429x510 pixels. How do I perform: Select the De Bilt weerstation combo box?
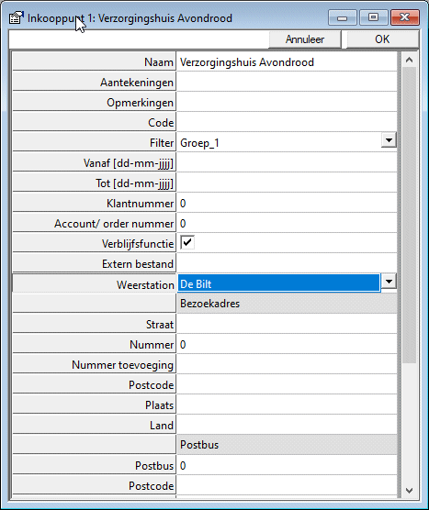click(279, 283)
